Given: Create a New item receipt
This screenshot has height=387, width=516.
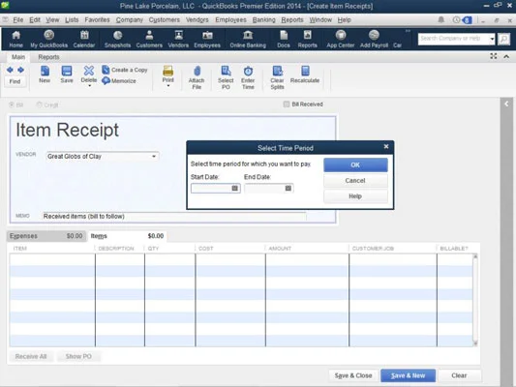Looking at the screenshot, I should coord(45,74).
